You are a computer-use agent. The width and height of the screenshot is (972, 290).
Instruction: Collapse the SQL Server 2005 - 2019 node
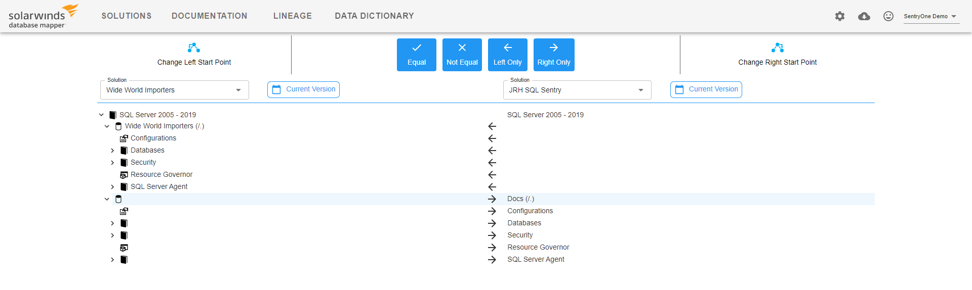point(101,115)
